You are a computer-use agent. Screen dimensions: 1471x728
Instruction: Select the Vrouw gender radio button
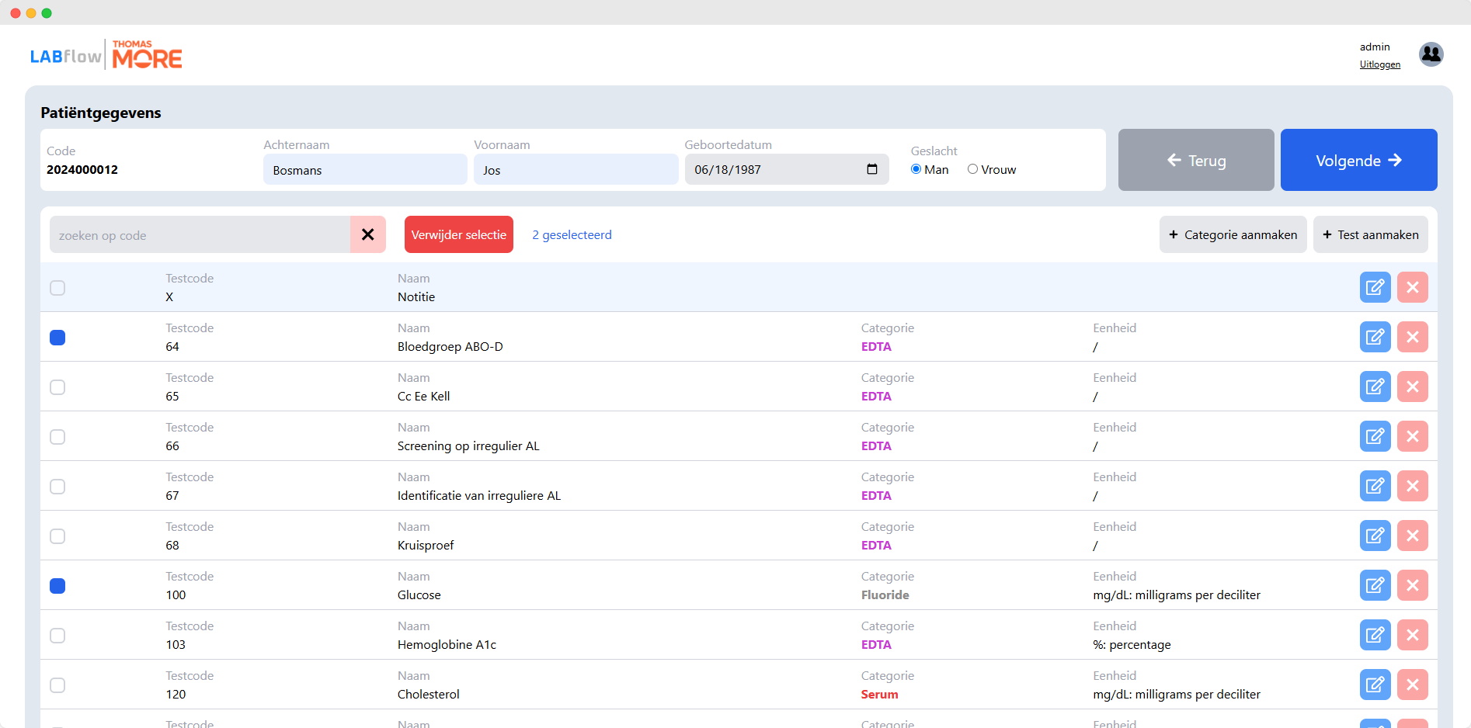tap(972, 169)
